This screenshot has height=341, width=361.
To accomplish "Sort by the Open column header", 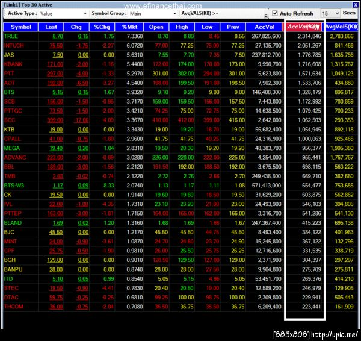I will 156,27.
